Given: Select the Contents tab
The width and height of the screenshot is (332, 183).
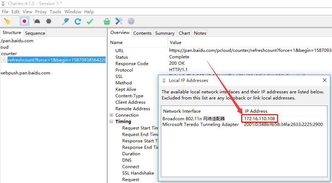Looking at the screenshot, I should tap(142, 33).
